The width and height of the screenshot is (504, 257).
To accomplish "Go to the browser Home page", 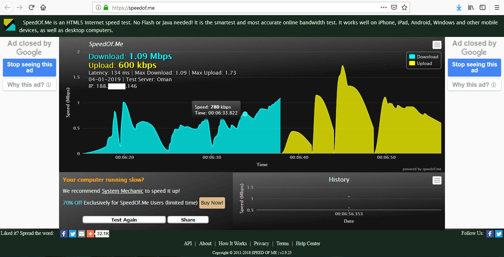I will pos(43,7).
